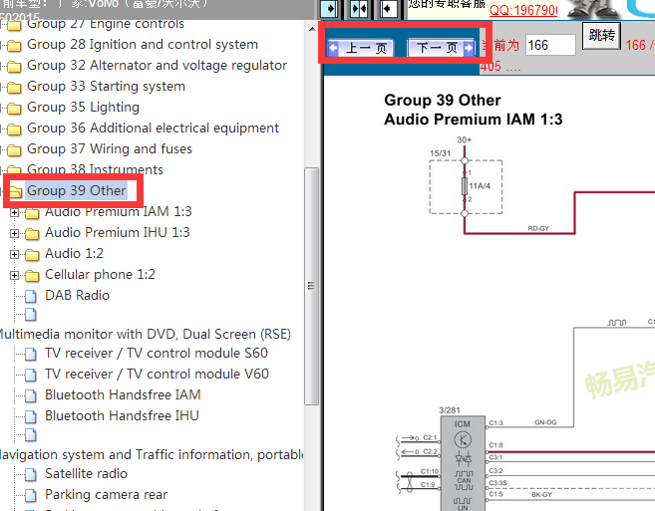Click the inward-arrows split panel icon

pyautogui.click(x=359, y=8)
